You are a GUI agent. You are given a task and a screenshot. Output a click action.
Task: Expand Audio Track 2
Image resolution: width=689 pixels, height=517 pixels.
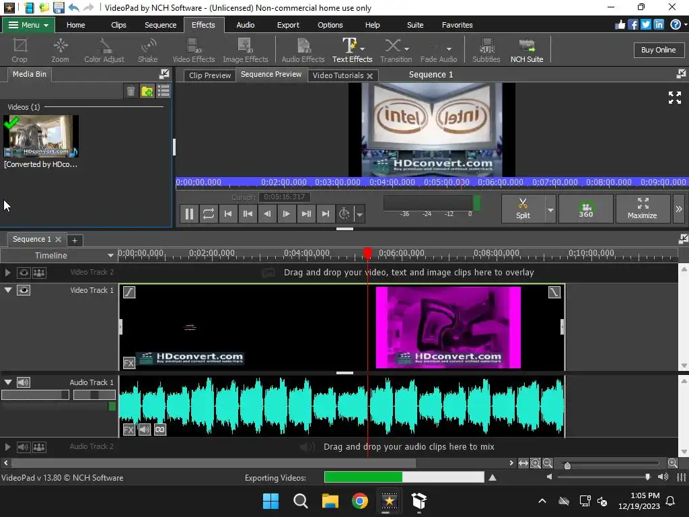(7, 447)
